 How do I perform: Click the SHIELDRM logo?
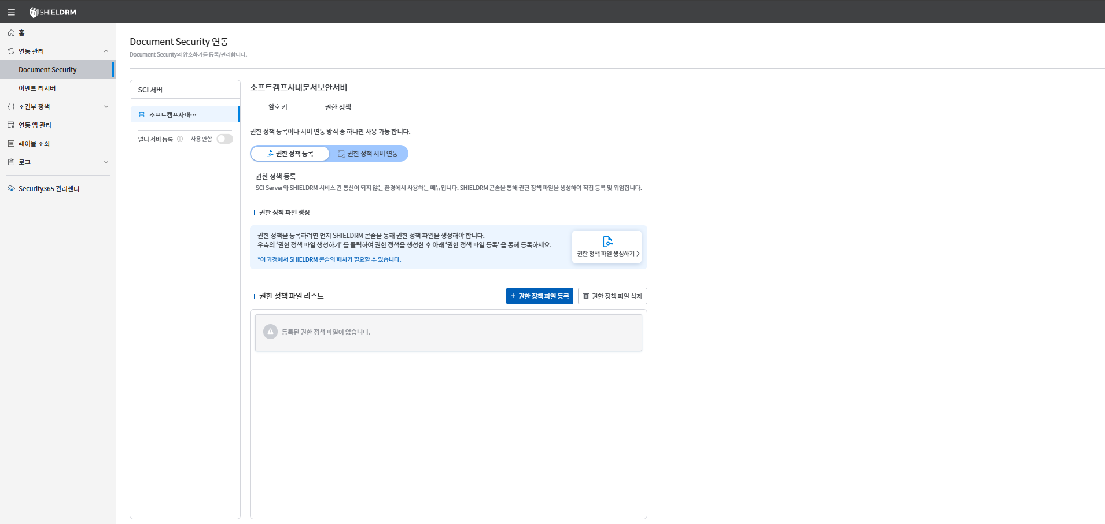pos(53,12)
